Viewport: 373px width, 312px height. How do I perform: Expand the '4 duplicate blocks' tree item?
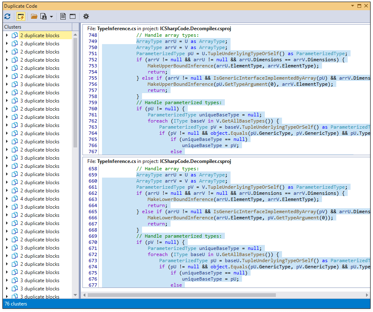tap(7, 198)
